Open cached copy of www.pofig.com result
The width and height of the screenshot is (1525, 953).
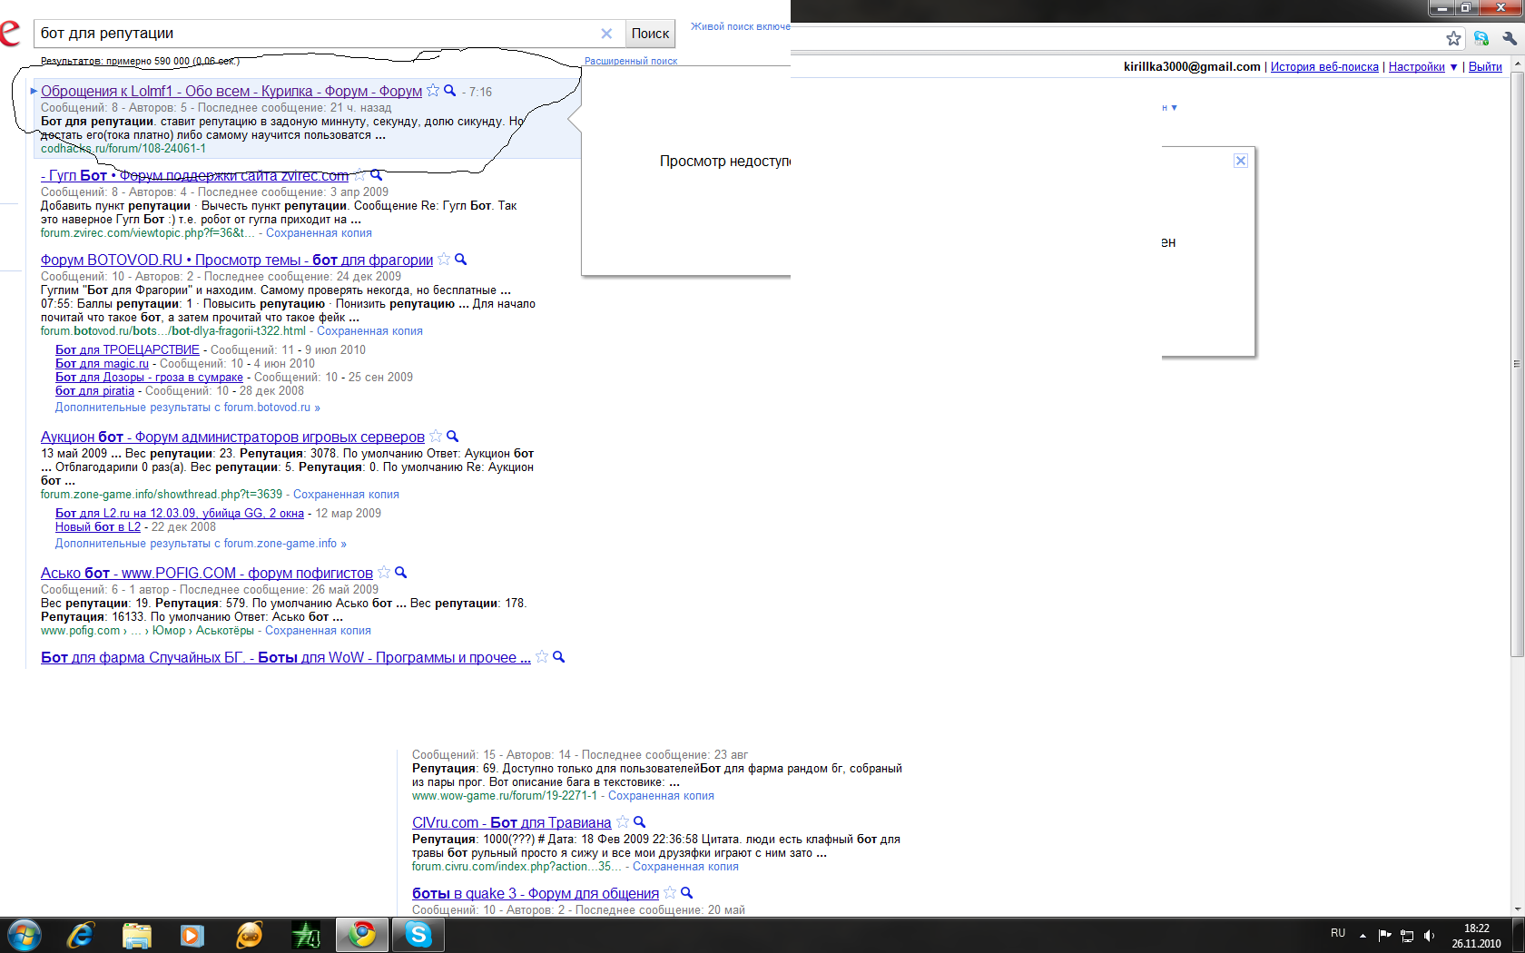click(x=318, y=630)
